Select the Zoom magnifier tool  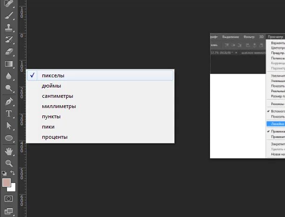[x=8, y=163]
